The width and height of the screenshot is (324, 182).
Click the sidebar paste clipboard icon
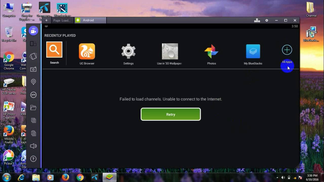[33, 133]
